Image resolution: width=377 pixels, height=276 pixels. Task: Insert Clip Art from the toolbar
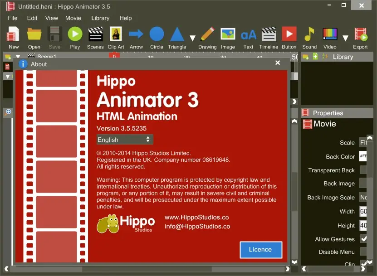tap(116, 38)
